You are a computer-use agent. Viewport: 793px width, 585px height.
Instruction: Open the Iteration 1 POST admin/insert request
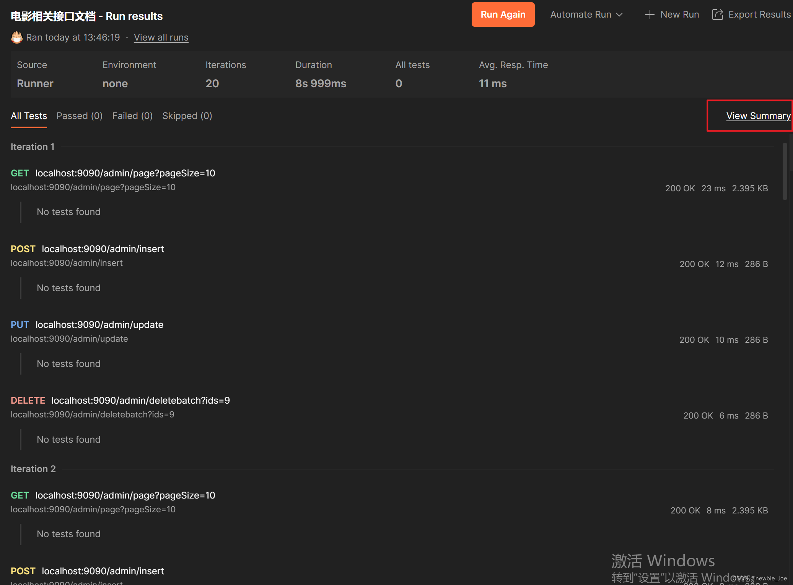[x=103, y=249]
